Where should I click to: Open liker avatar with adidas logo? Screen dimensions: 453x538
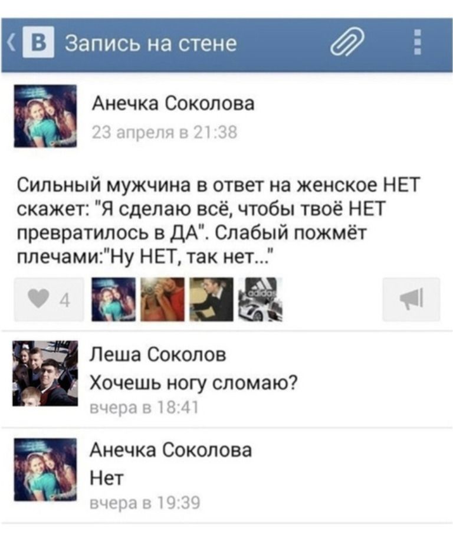261,300
